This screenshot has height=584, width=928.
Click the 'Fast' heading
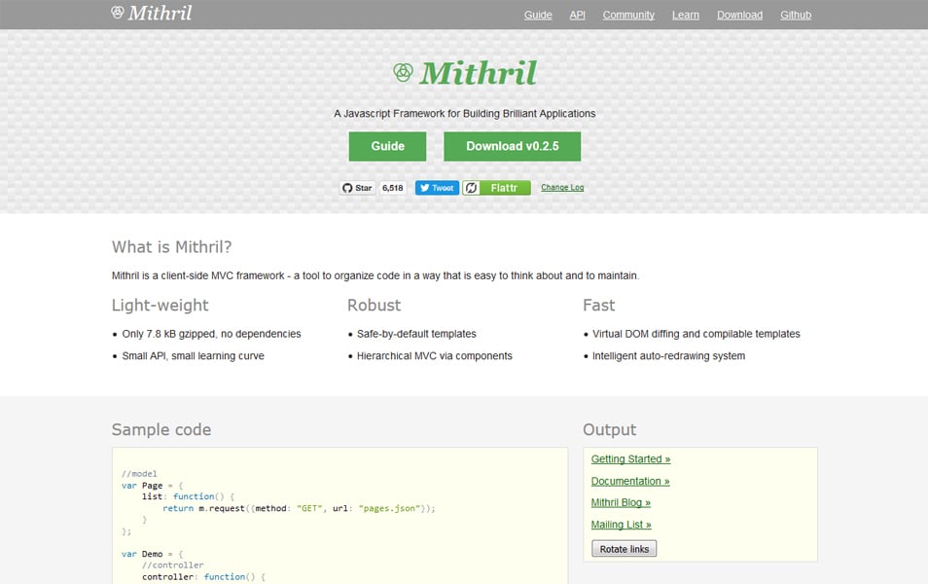coord(599,305)
